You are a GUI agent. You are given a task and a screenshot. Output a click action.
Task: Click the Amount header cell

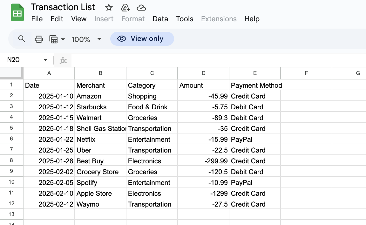203,85
